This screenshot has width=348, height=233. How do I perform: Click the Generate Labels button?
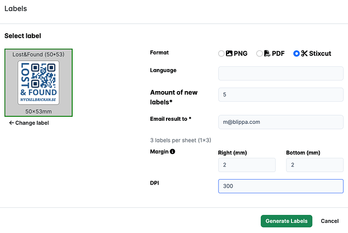point(286,221)
